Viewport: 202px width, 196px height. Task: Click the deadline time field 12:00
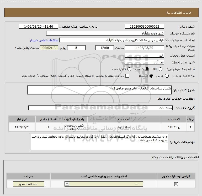point(105,48)
